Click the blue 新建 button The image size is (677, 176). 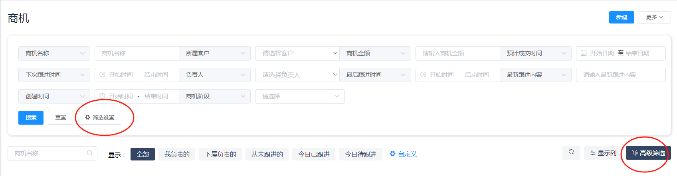(x=622, y=17)
